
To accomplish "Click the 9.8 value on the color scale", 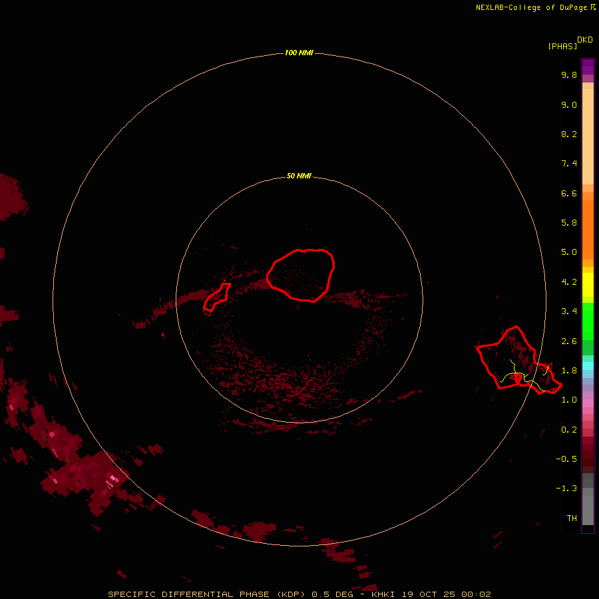I will 569,75.
